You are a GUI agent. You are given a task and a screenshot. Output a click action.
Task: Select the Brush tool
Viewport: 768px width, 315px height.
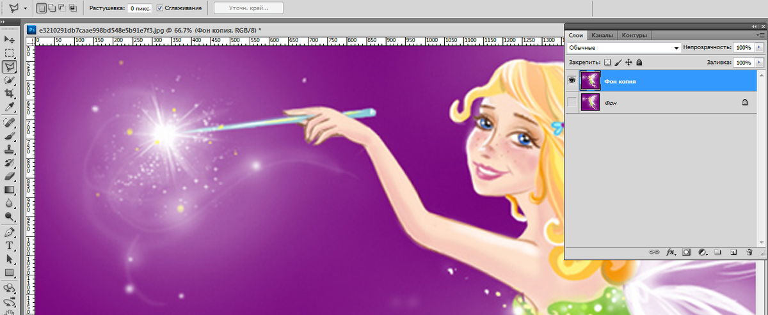tap(9, 135)
